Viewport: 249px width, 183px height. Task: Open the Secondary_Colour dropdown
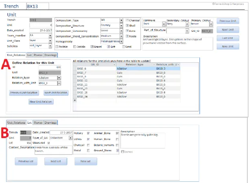[187, 24]
